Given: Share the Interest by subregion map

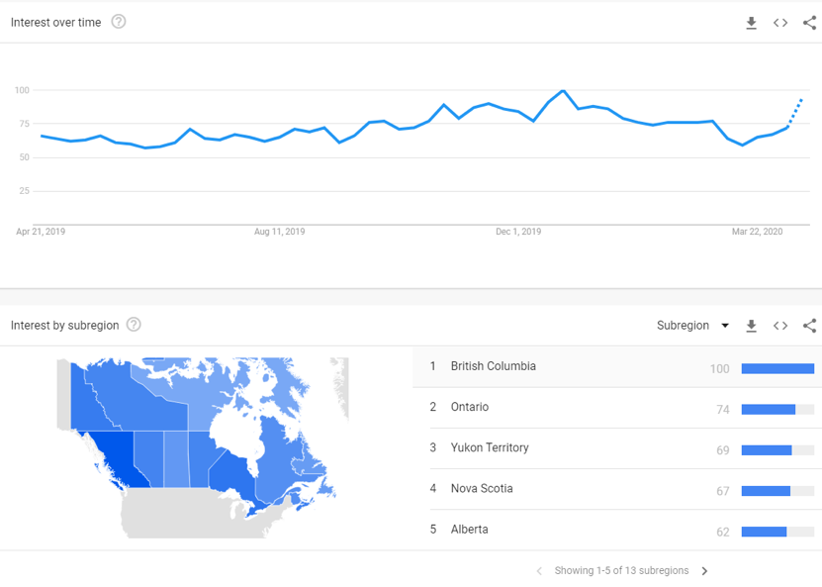Looking at the screenshot, I should tap(809, 326).
